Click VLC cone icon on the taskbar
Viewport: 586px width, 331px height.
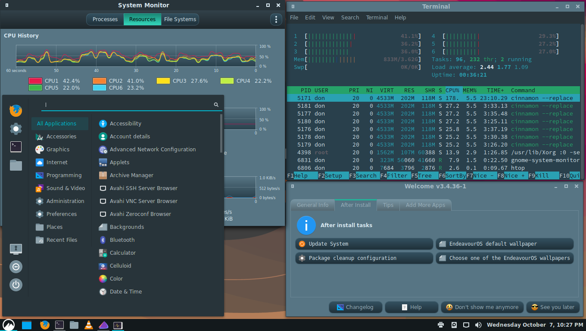coord(89,325)
